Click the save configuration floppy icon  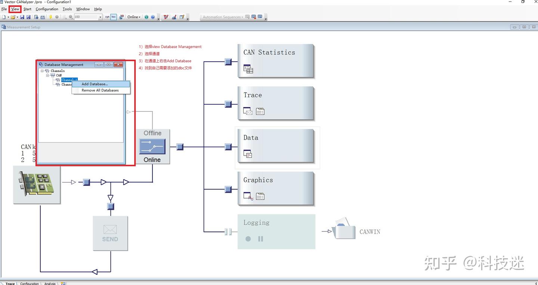(x=22, y=17)
